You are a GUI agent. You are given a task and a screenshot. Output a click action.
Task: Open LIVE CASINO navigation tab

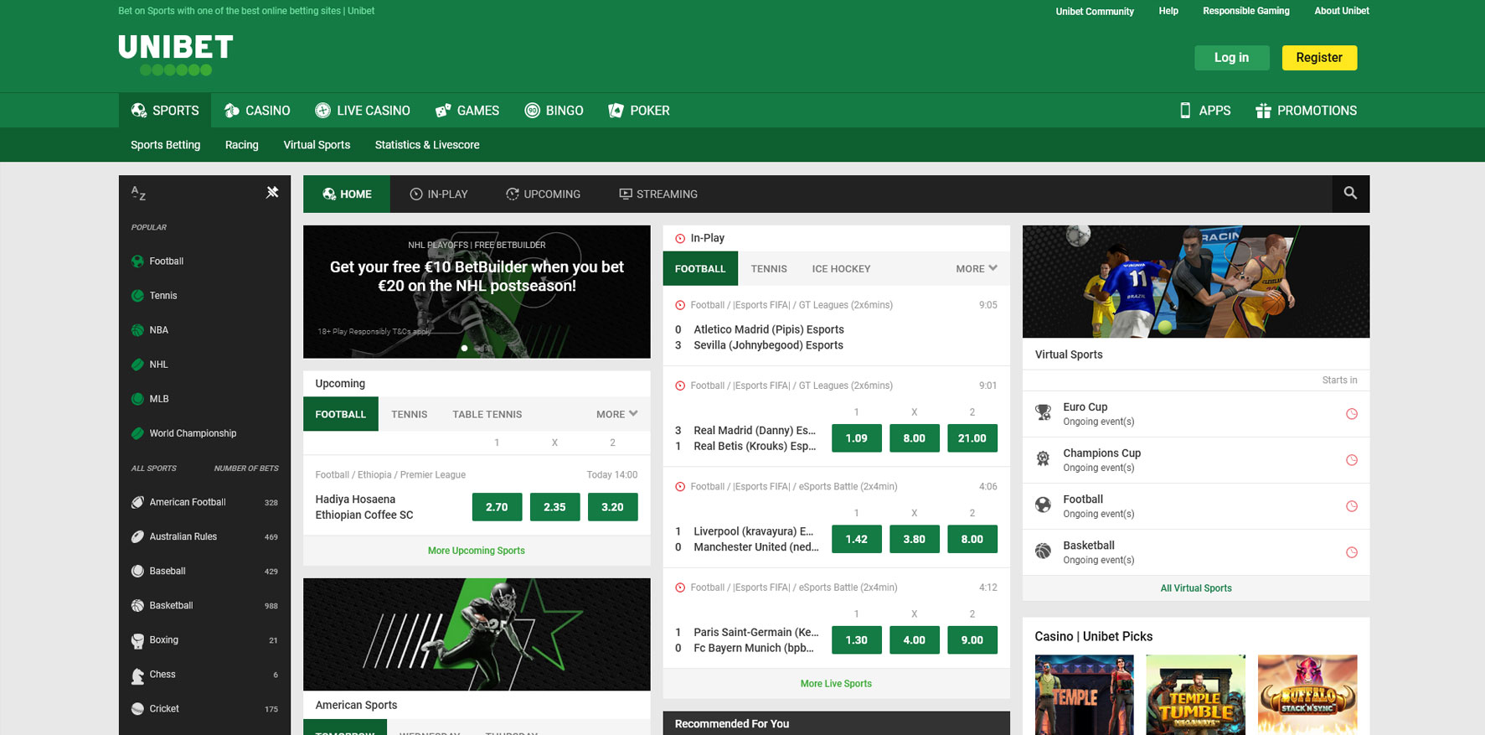[x=362, y=111]
